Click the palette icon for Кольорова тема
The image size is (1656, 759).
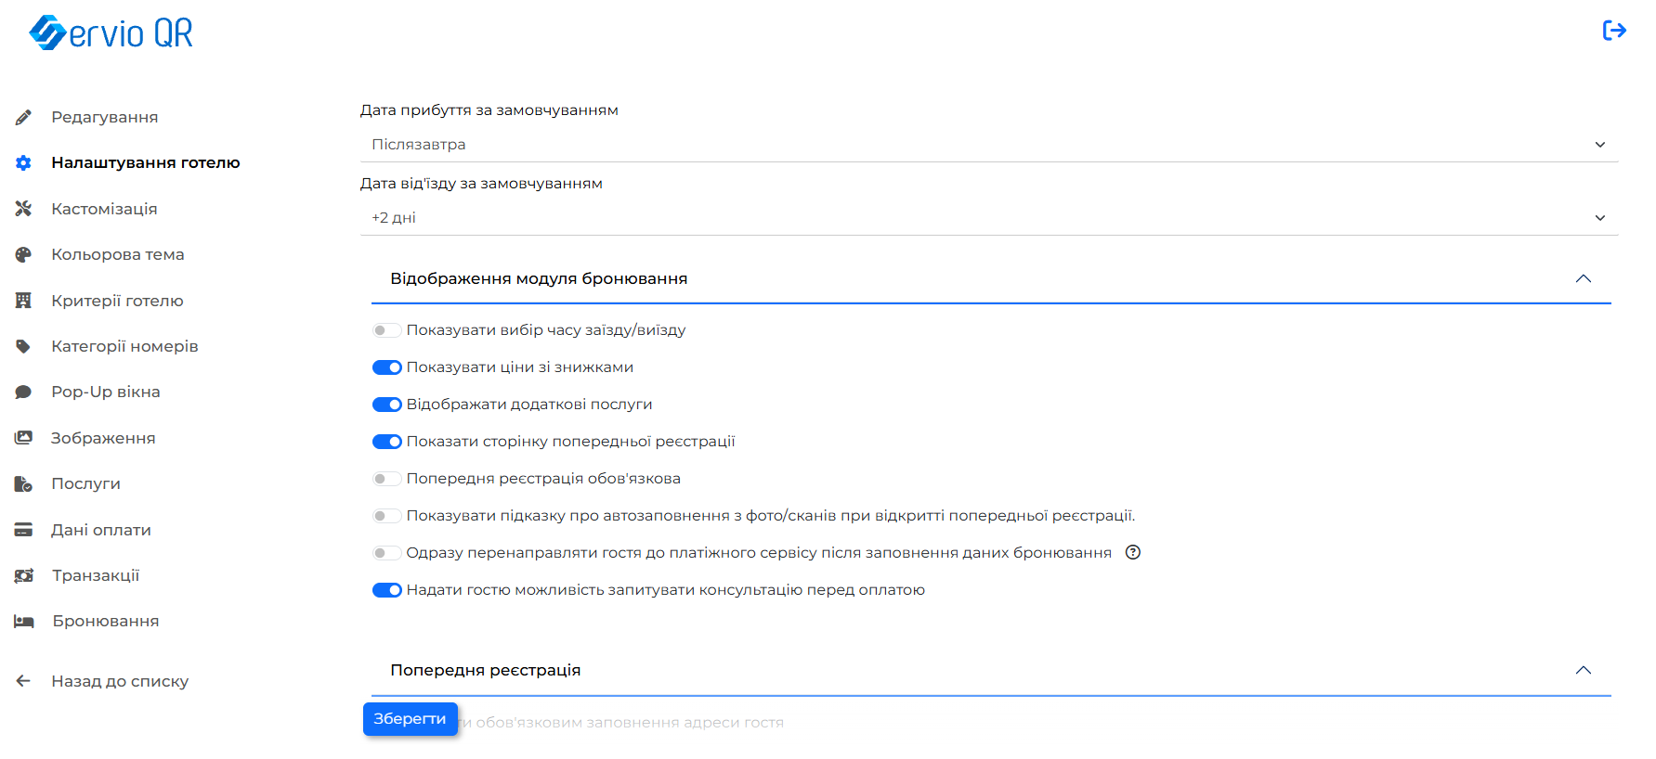coord(23,254)
